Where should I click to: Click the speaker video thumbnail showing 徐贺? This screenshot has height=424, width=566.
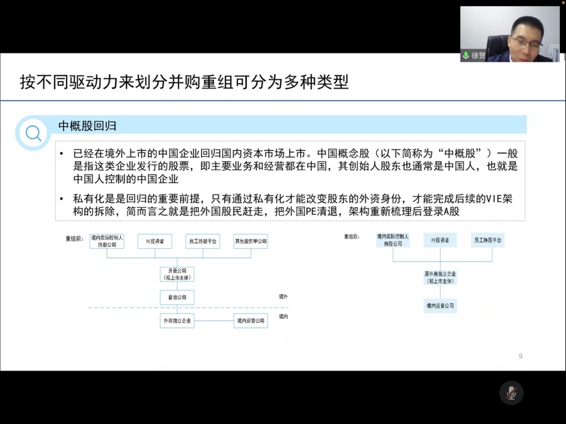(x=511, y=33)
